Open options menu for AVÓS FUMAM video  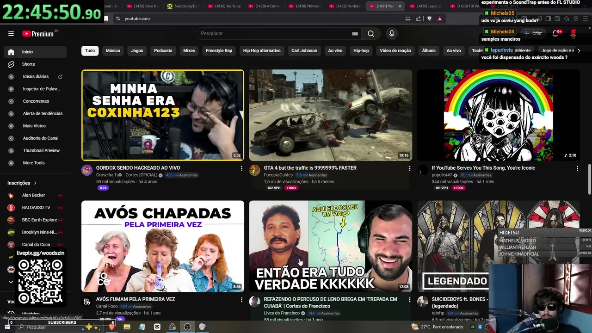click(x=241, y=300)
